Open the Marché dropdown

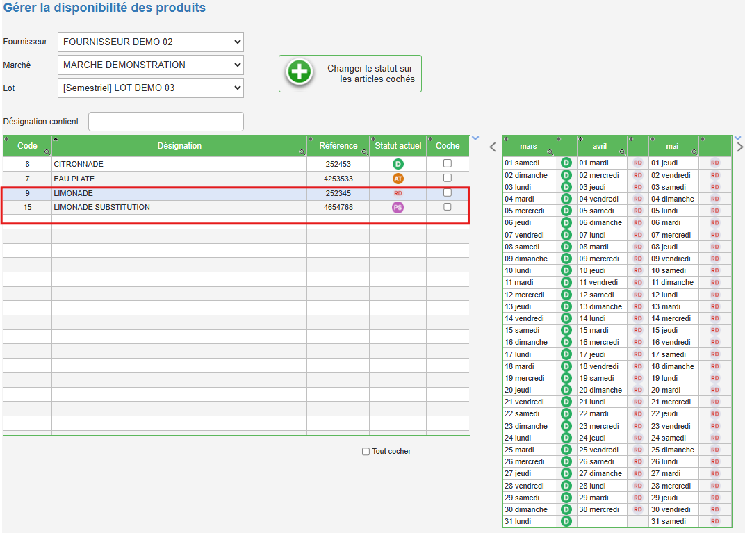point(151,65)
